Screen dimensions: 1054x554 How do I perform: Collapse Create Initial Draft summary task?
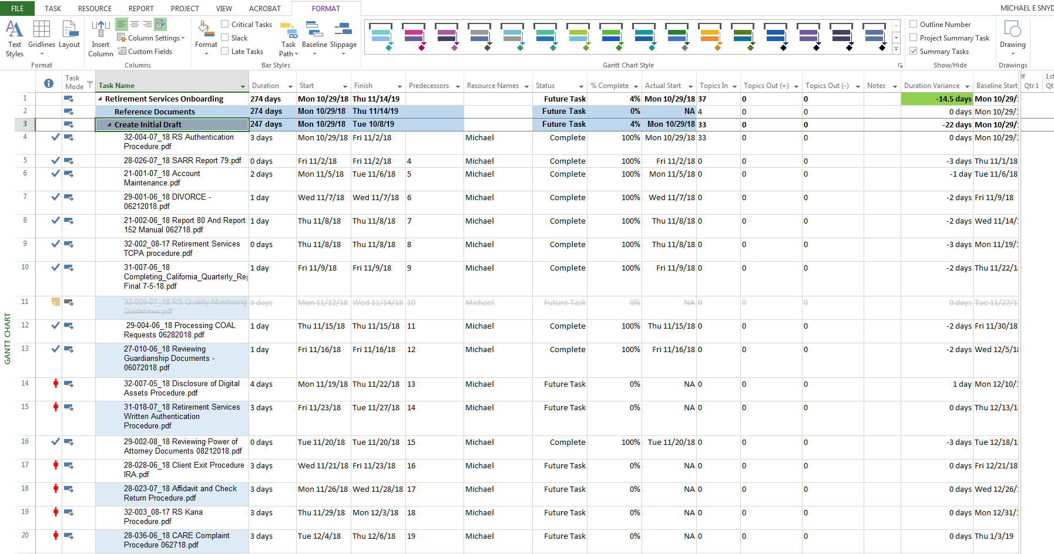pyautogui.click(x=110, y=124)
